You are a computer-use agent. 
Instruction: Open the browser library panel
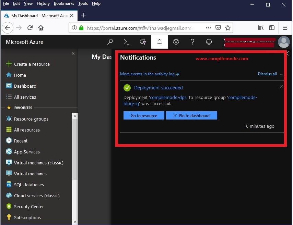260,28
